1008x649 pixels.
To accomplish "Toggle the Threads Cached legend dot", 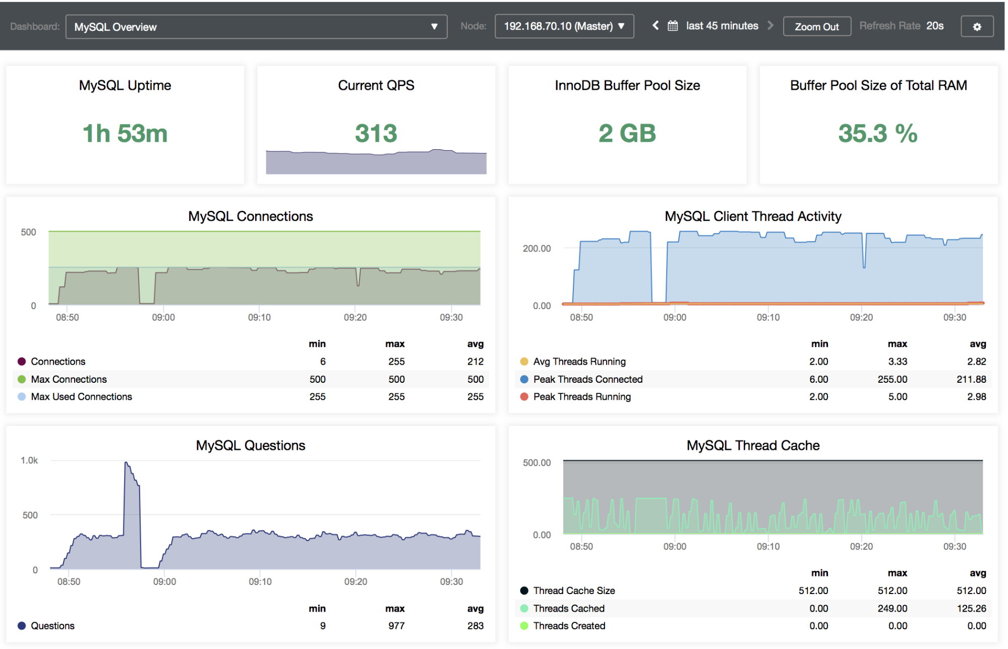I will [x=524, y=609].
